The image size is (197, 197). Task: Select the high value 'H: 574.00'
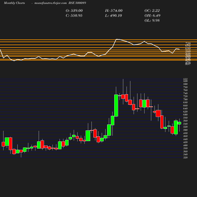tap(114, 11)
